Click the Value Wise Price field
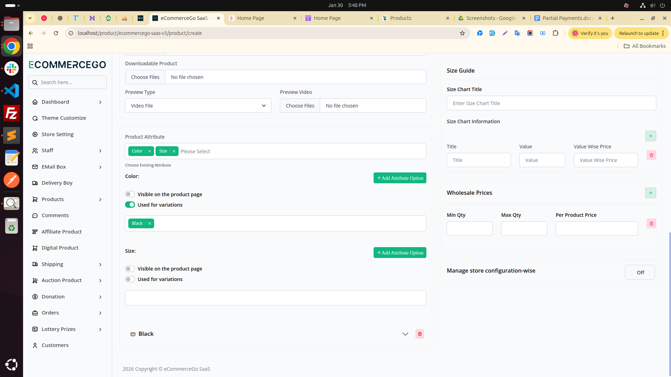The height and width of the screenshot is (377, 671). (606, 160)
